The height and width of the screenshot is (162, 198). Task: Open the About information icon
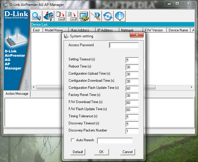[x=119, y=16]
